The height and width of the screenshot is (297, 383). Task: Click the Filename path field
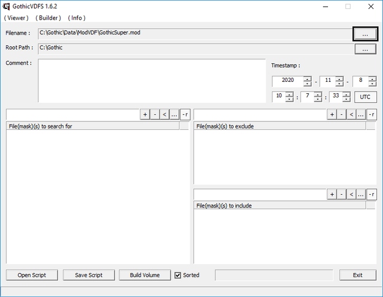[194, 33]
